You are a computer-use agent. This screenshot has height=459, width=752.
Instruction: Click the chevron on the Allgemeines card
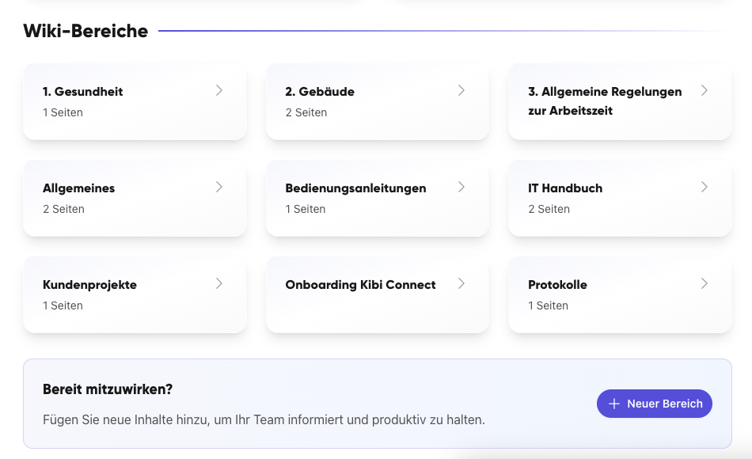coord(219,187)
